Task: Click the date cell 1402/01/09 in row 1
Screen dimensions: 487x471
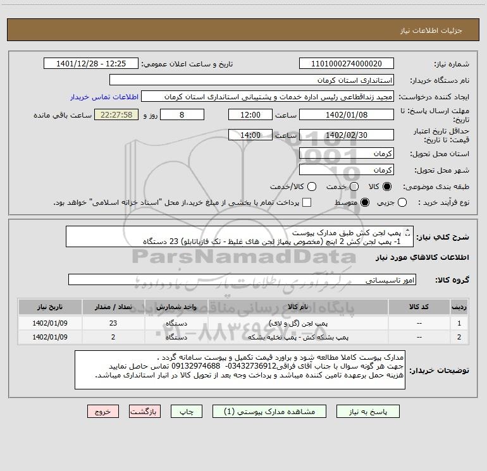Action: pyautogui.click(x=50, y=323)
